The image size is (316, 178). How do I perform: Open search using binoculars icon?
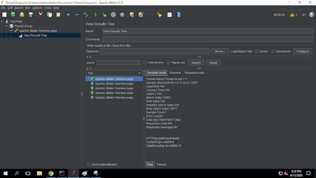(x=150, y=15)
